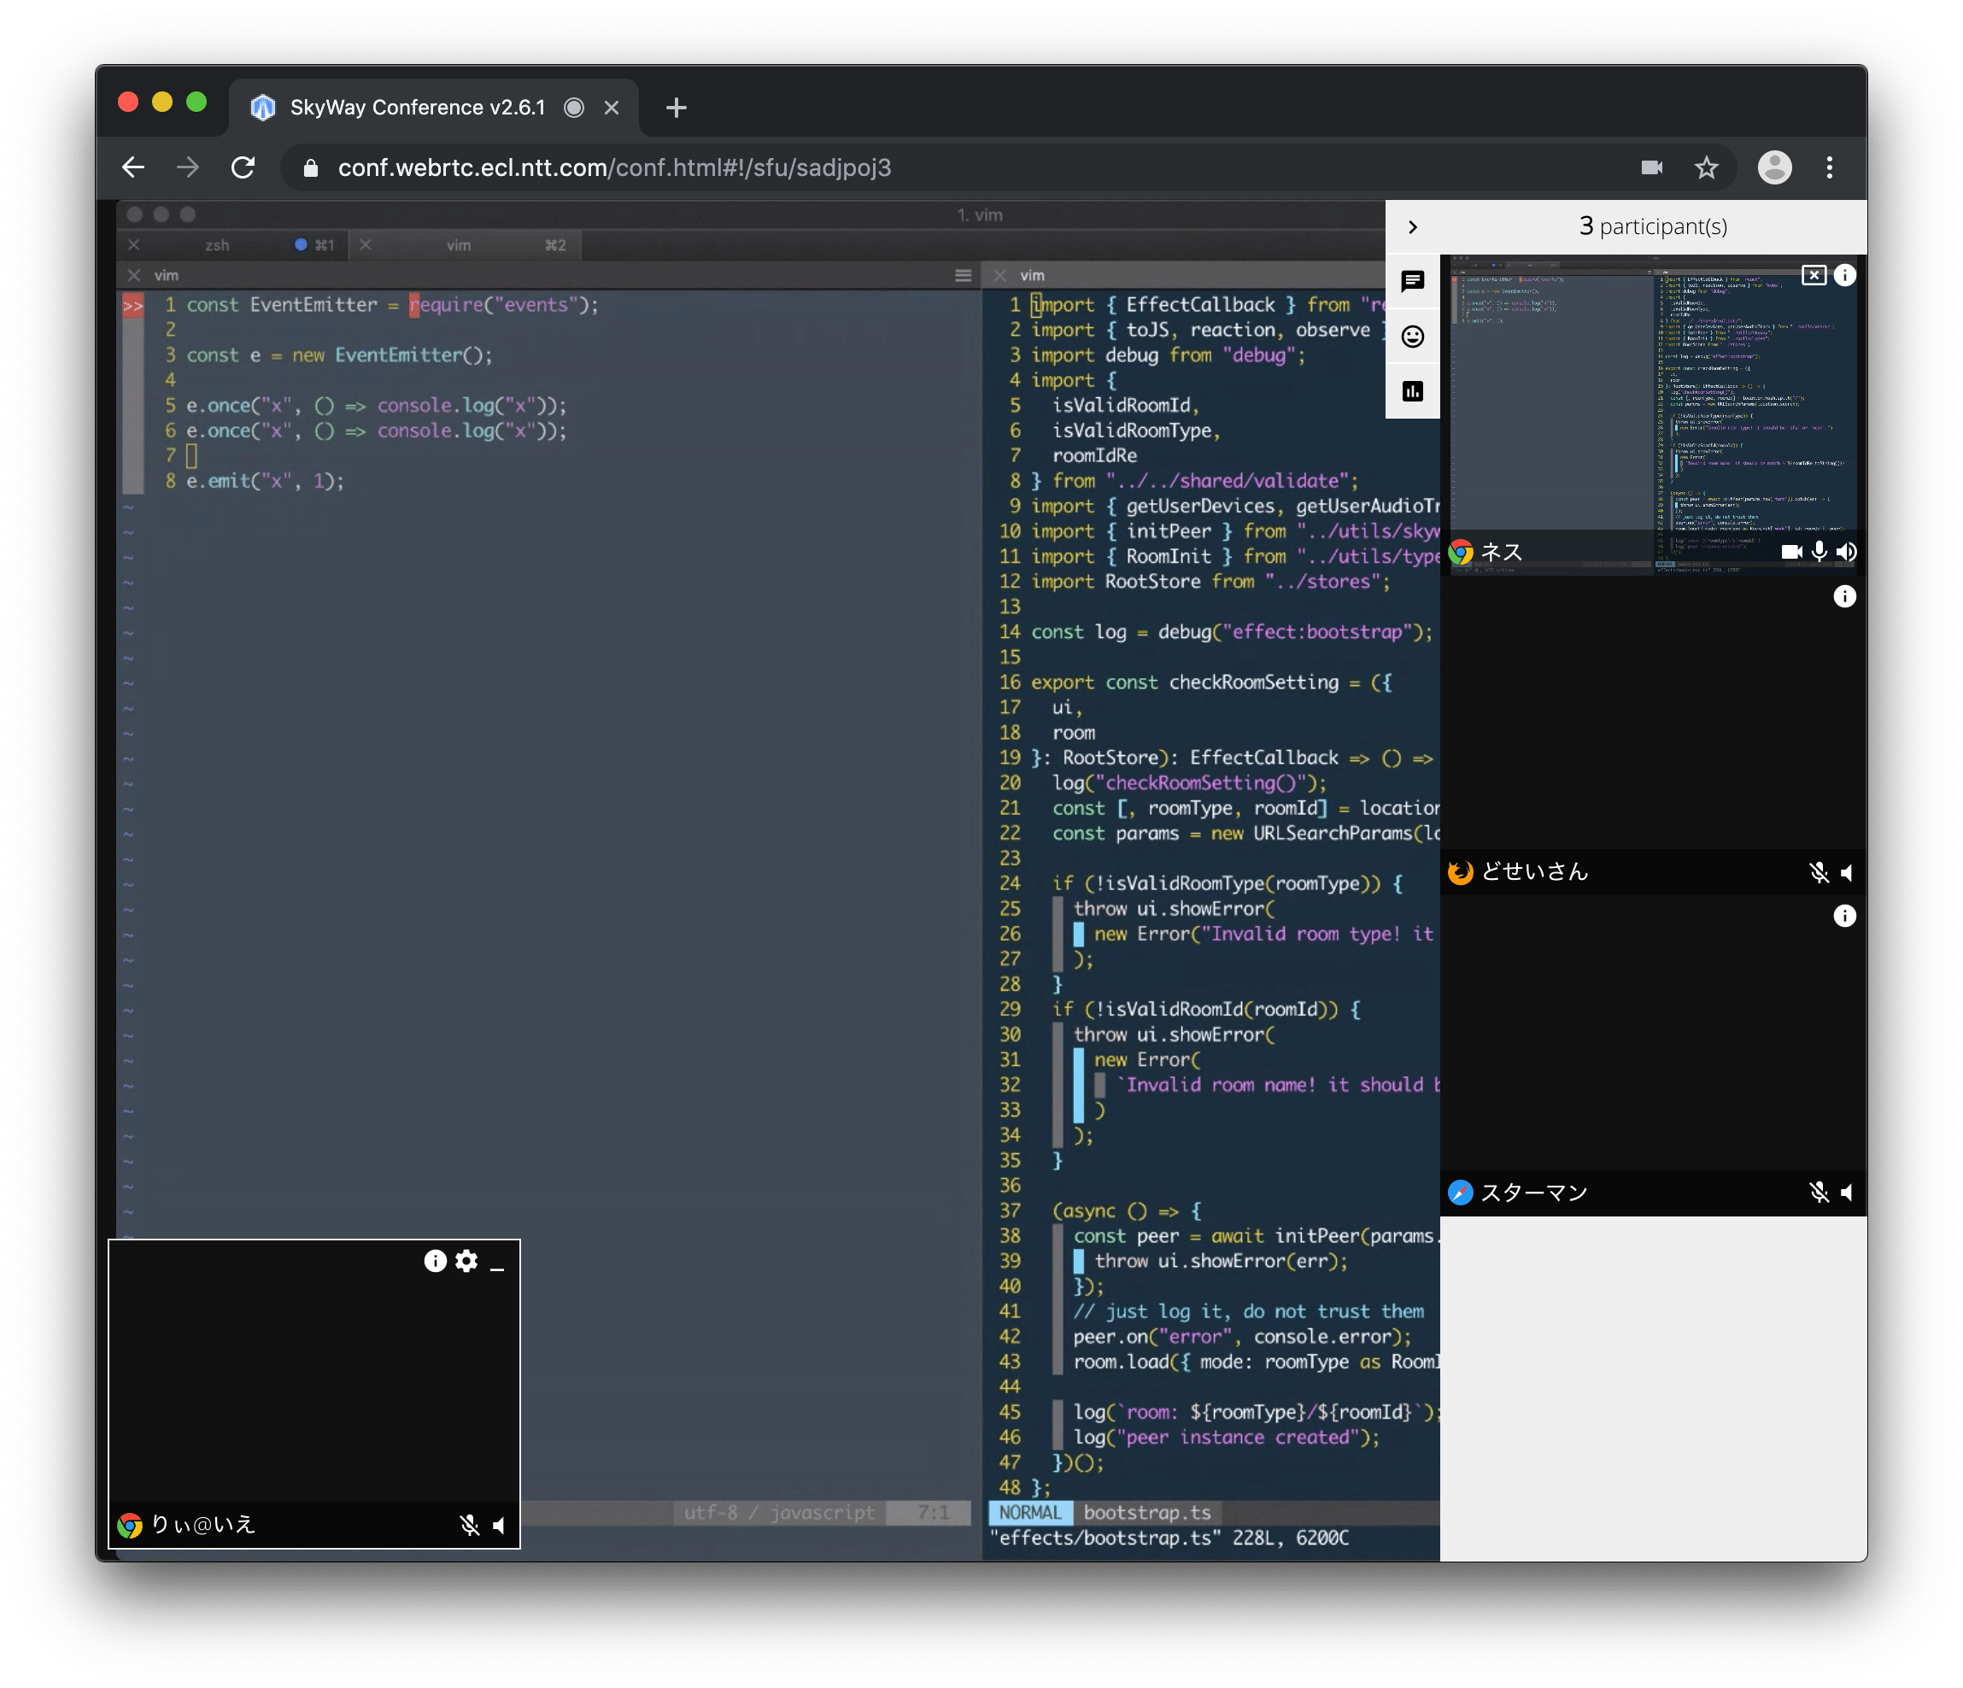Viewport: 1963px width, 1688px height.
Task: Click the '3 participant(s)' header text
Action: coord(1653,226)
